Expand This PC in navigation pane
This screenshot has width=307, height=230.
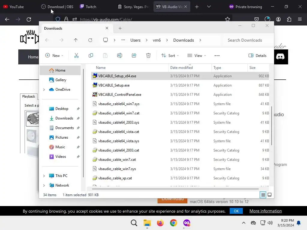pyautogui.click(x=44, y=176)
